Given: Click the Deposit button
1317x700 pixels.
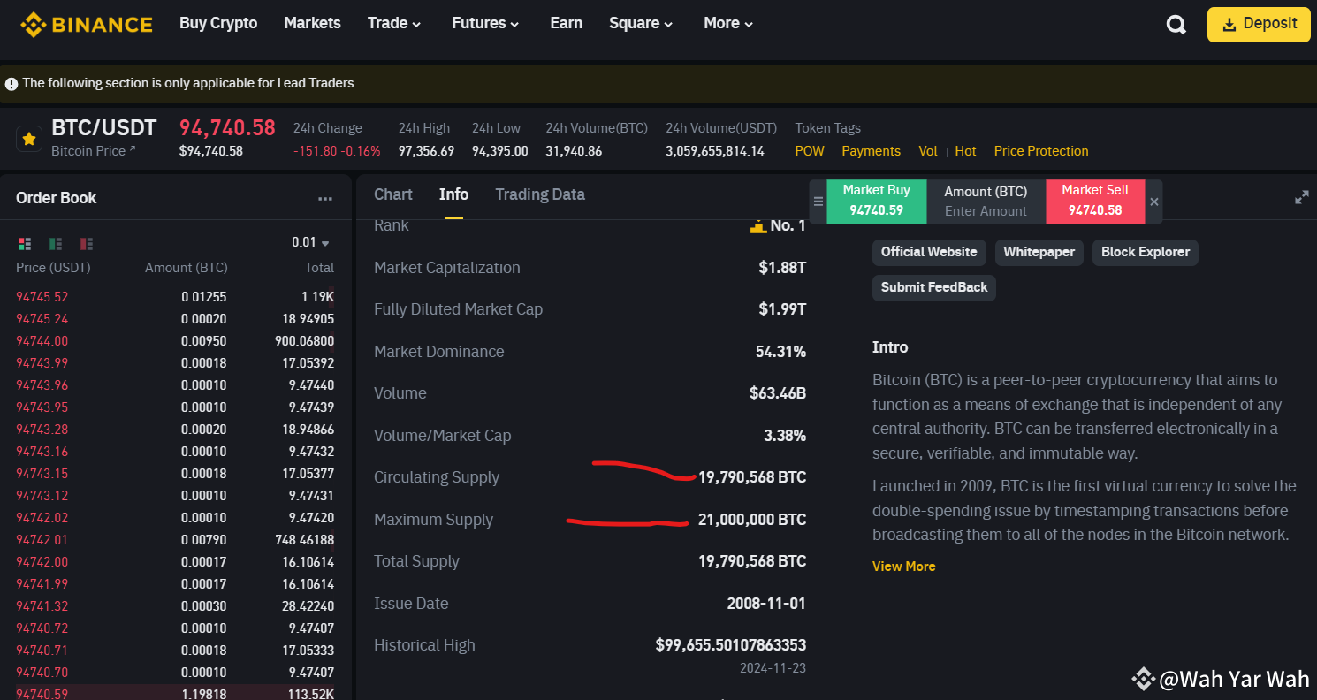Looking at the screenshot, I should pos(1259,24).
